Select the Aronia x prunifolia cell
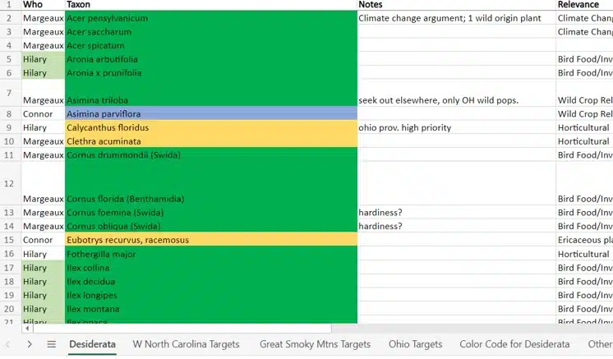This screenshot has height=359, width=613. click(211, 72)
